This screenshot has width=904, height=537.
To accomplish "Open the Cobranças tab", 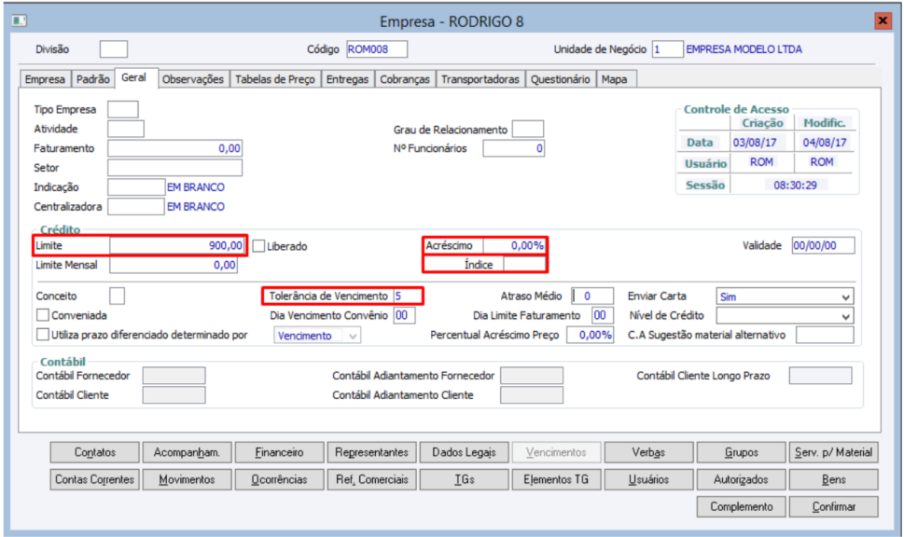I will pos(405,79).
